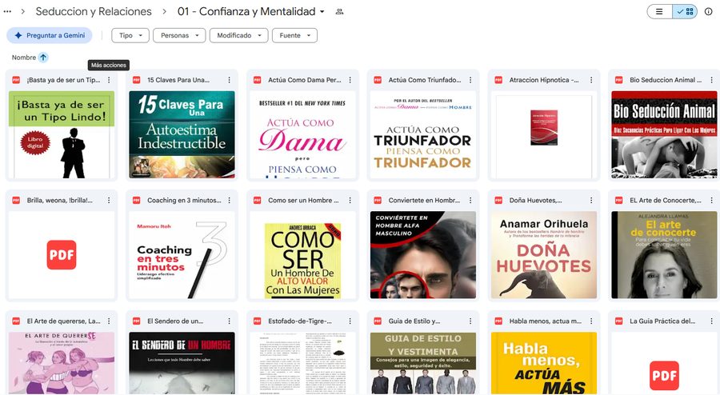Image resolution: width=720 pixels, height=395 pixels.
Task: Open more actions for Actúa Como Triunfado
Action: point(470,80)
